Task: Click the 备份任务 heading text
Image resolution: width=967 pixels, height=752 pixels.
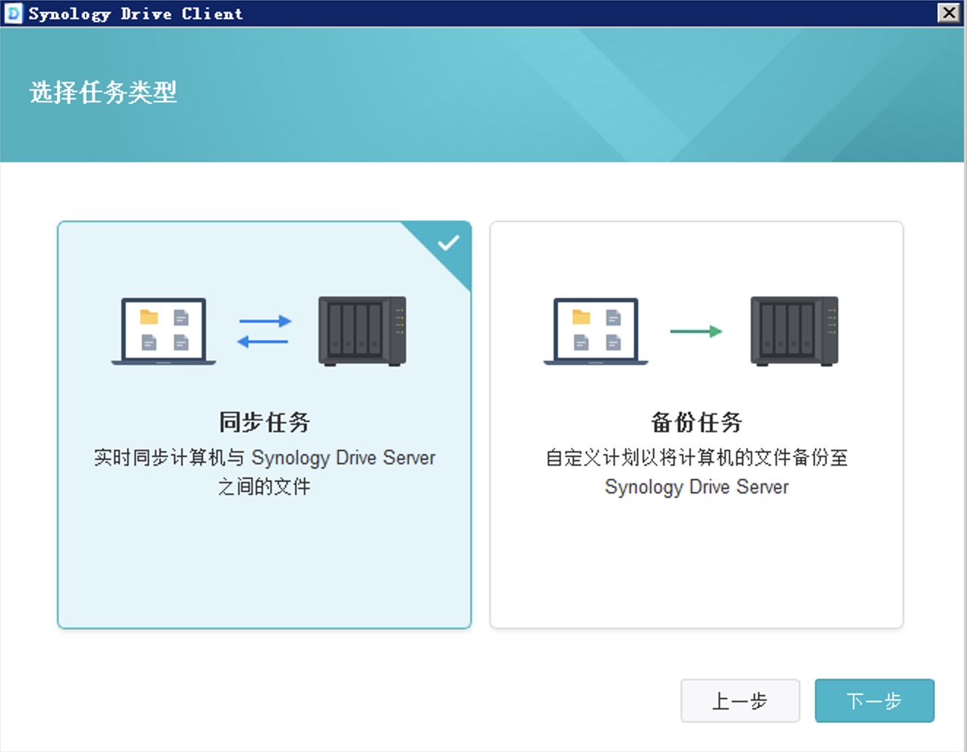Action: pyautogui.click(x=697, y=422)
